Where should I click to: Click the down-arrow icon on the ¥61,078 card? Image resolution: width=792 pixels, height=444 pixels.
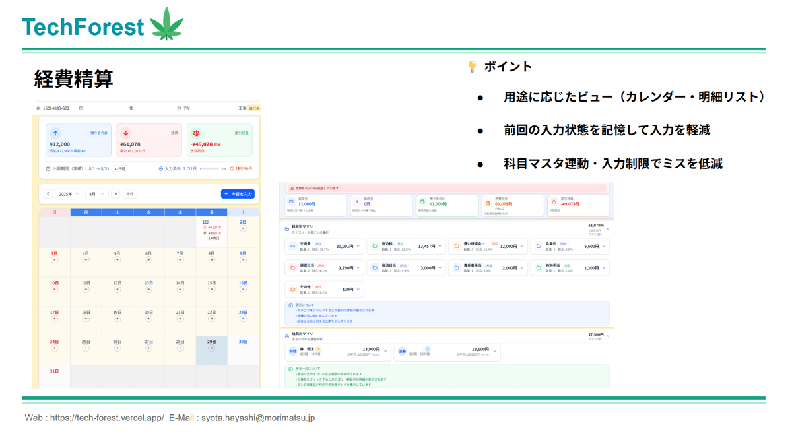[126, 133]
